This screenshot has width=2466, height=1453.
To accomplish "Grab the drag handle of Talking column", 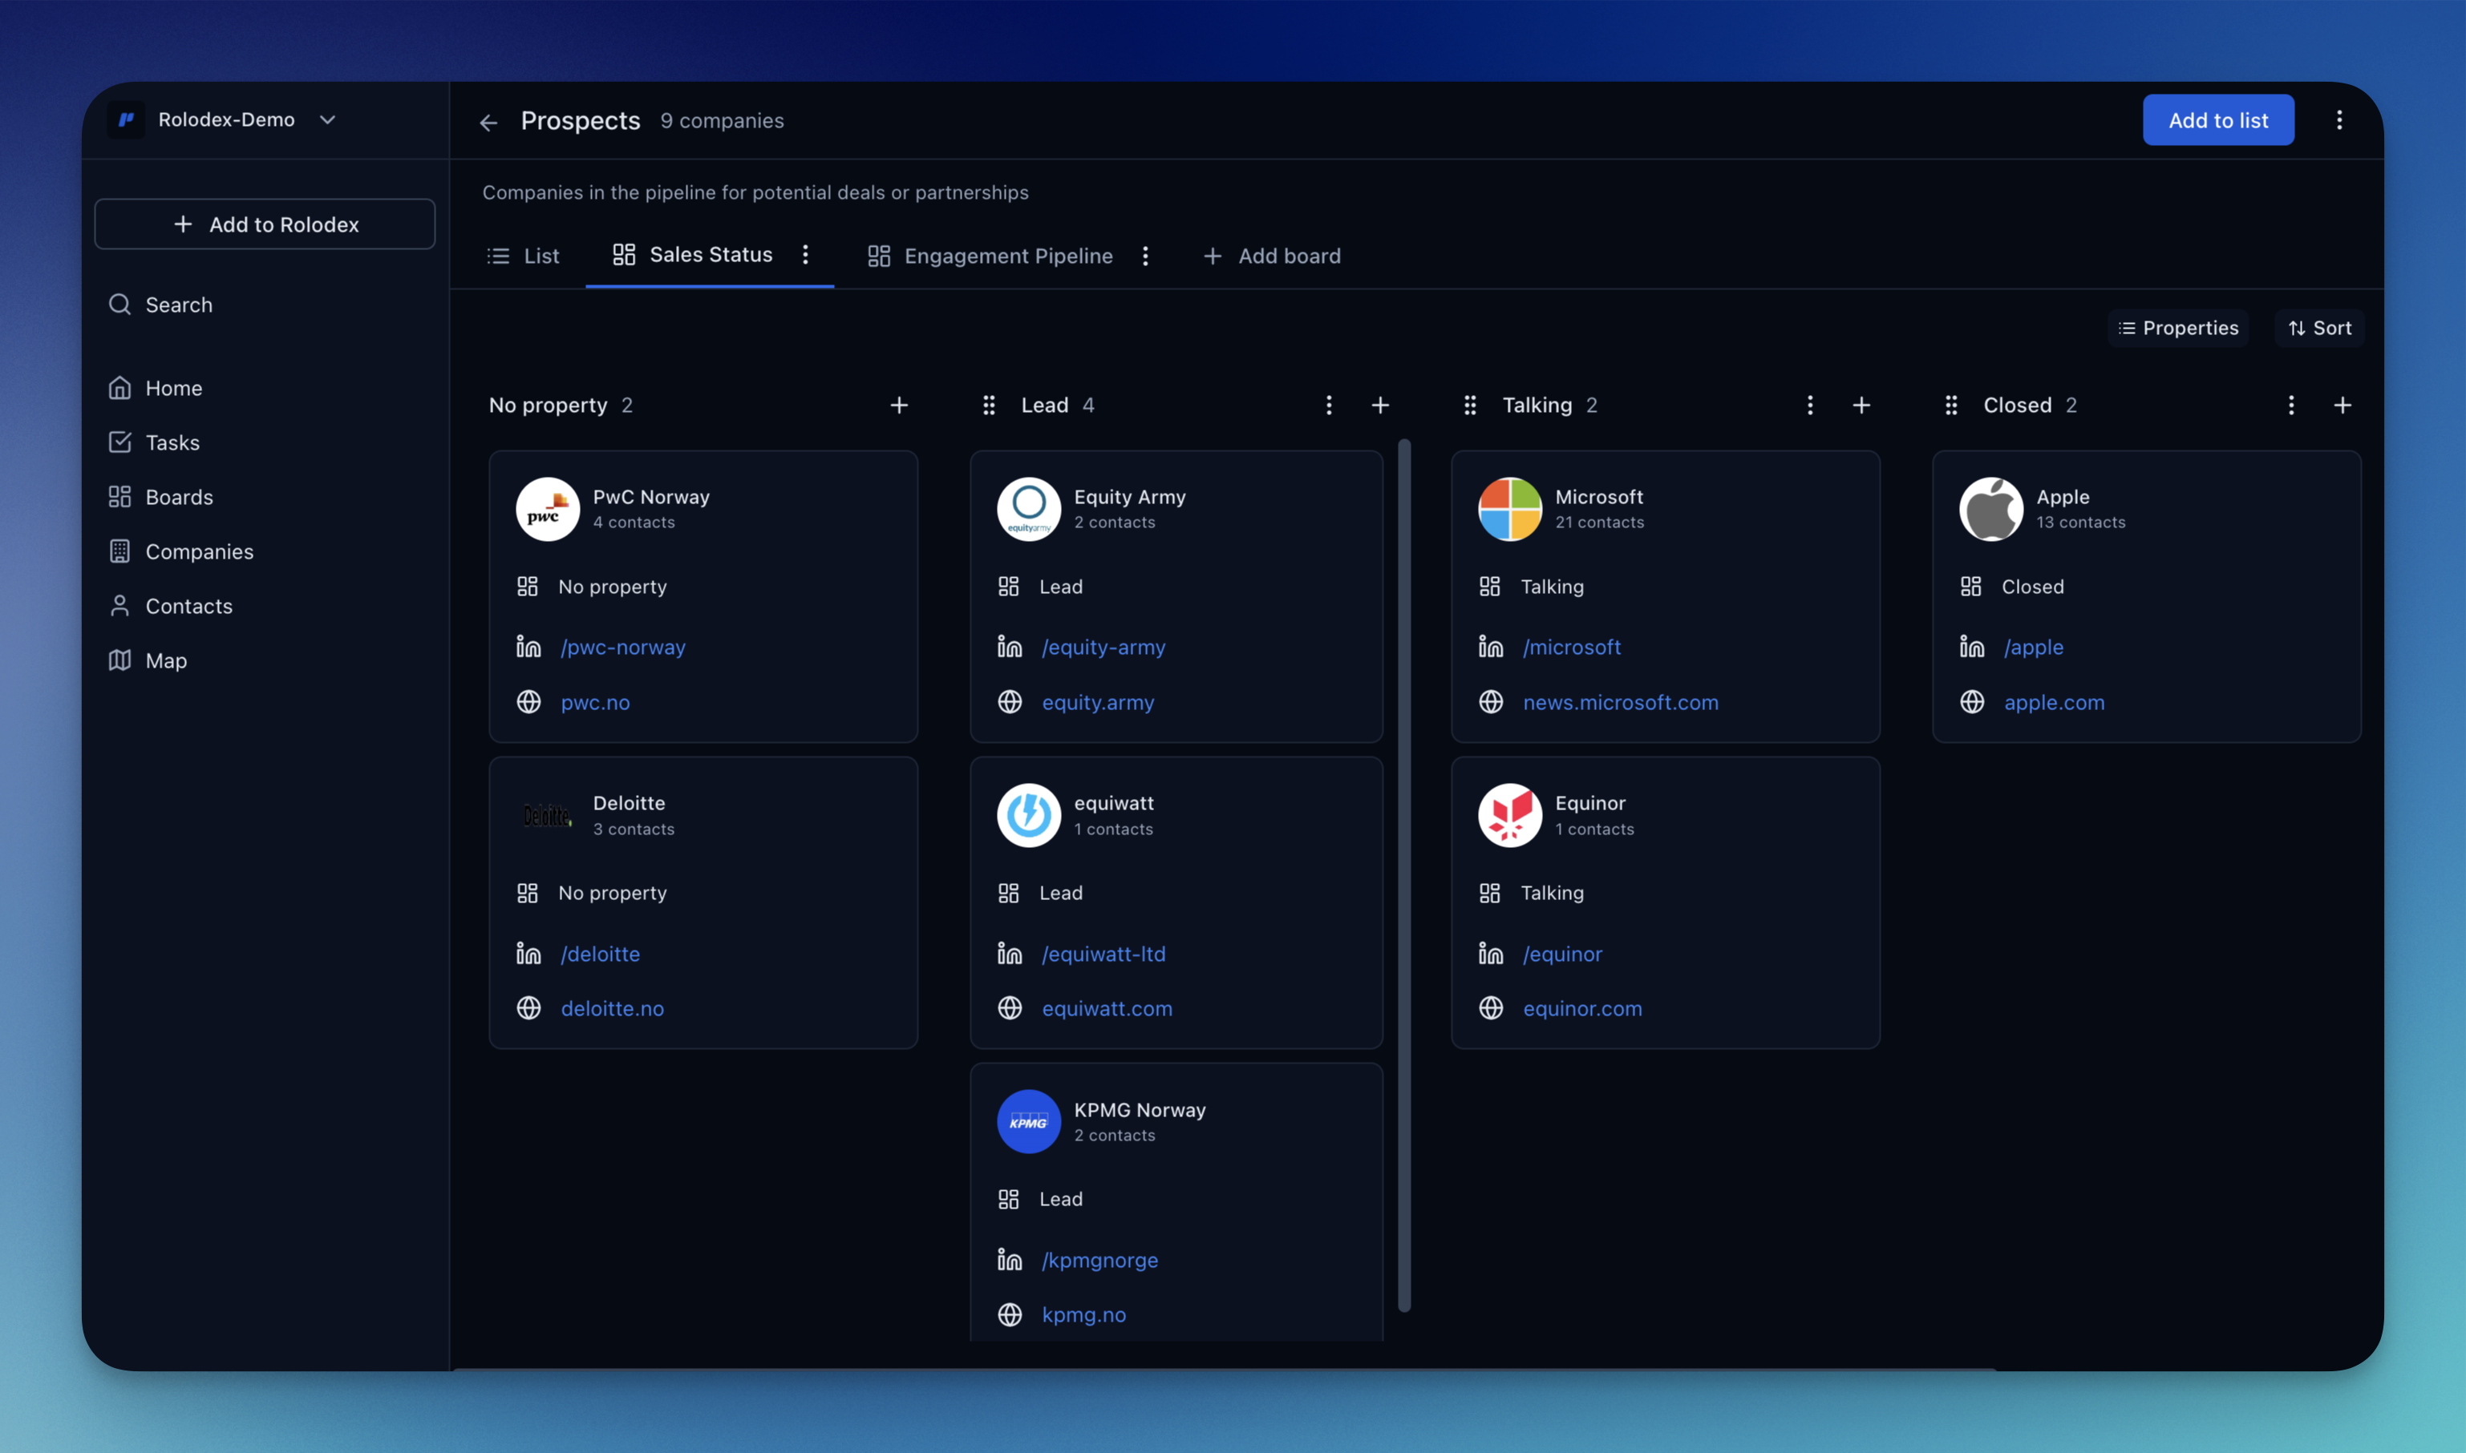I will click(1470, 406).
